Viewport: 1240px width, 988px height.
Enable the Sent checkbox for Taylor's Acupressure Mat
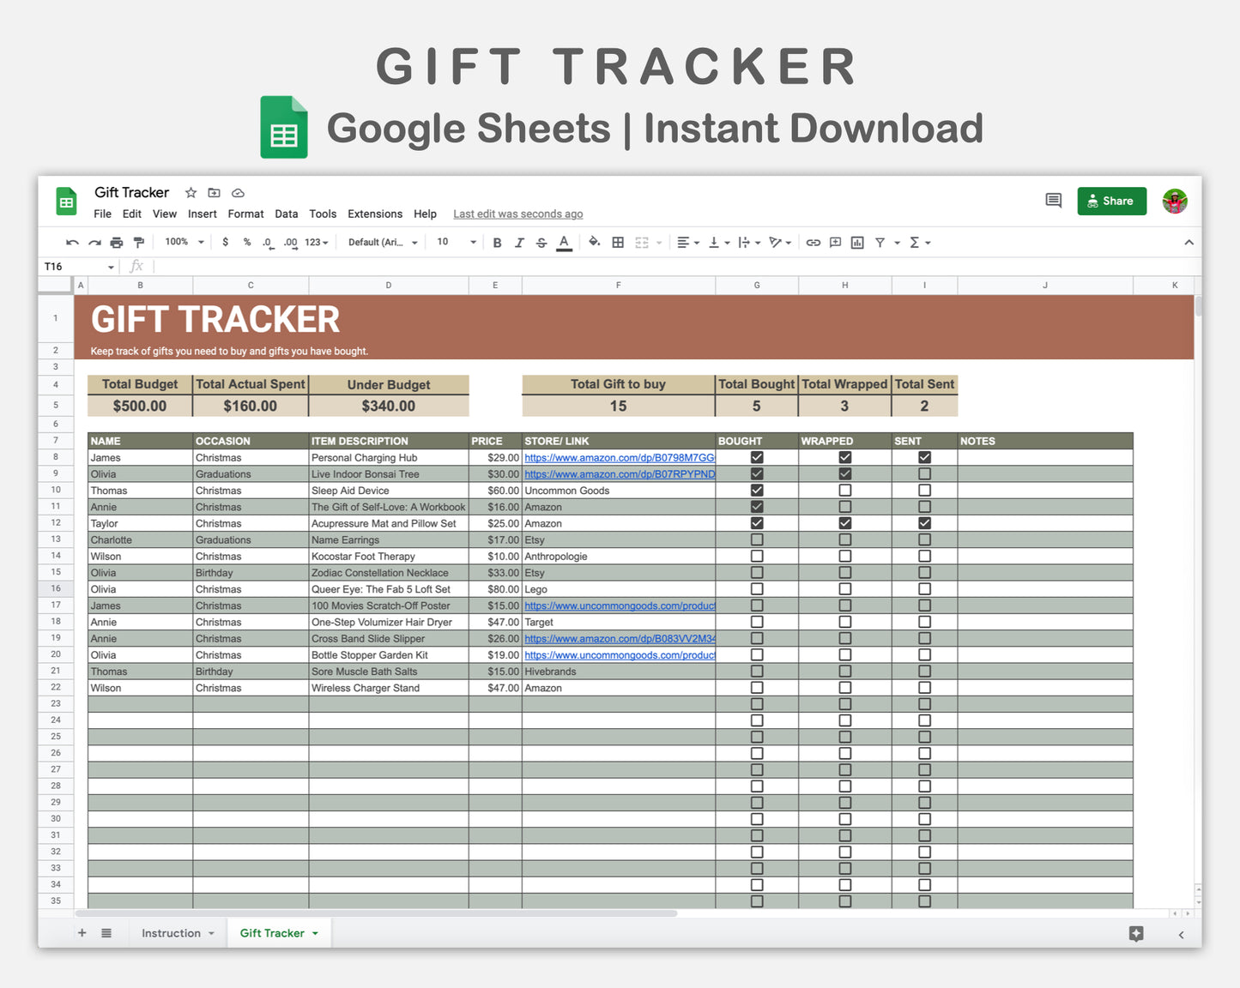click(924, 522)
